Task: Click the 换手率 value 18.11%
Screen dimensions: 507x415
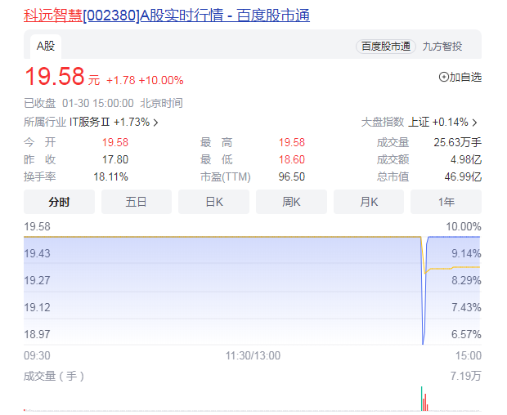Action: [110, 176]
